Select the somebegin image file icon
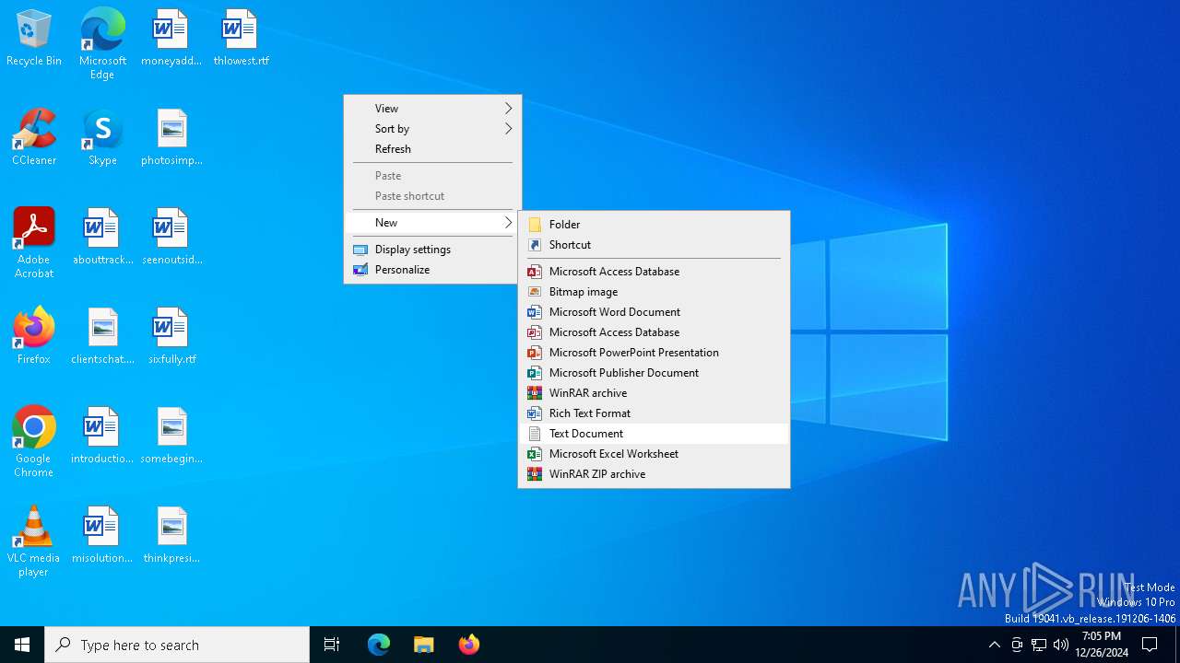 point(171,436)
